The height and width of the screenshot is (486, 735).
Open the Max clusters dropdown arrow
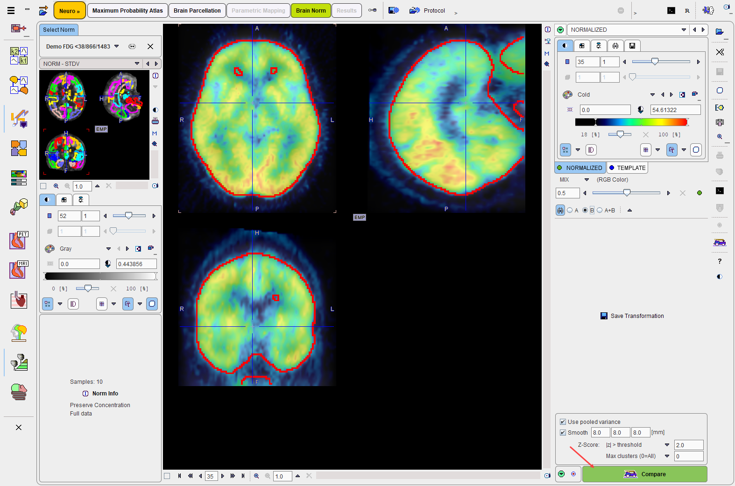point(667,456)
